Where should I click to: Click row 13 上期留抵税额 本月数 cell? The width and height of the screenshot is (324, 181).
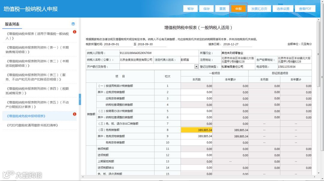[x=196, y=162]
